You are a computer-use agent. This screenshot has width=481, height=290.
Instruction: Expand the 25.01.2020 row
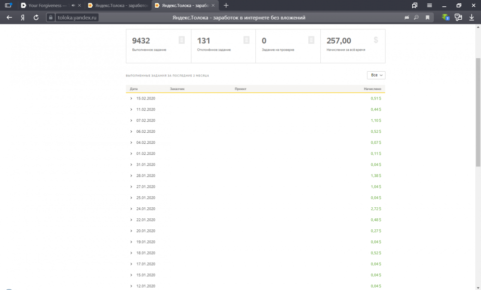131,198
